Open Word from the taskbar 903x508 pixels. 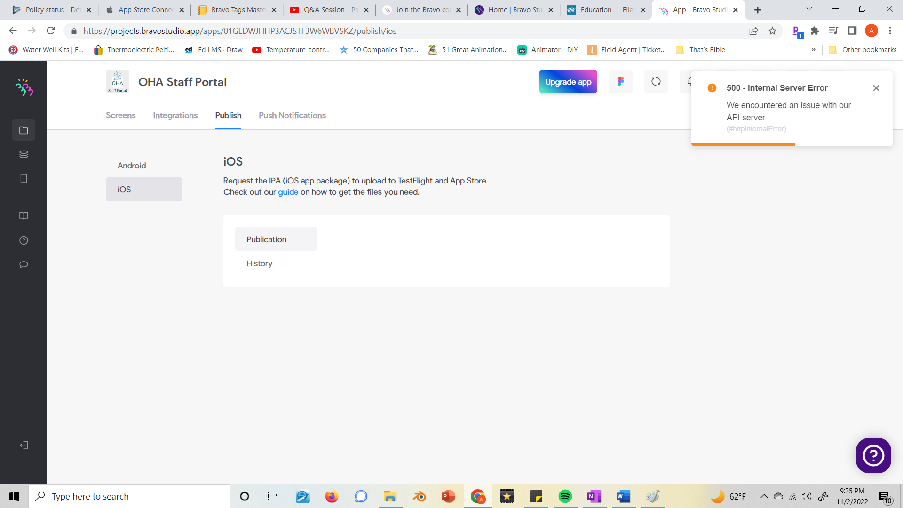(x=623, y=496)
